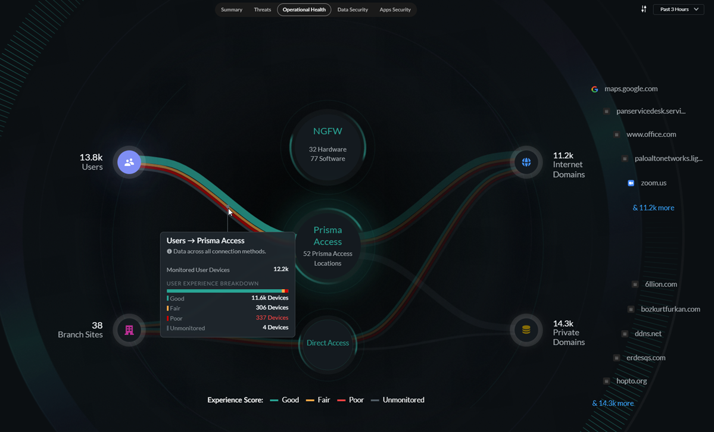Click the Prisma Access center node
Image resolution: width=714 pixels, height=432 pixels.
328,246
